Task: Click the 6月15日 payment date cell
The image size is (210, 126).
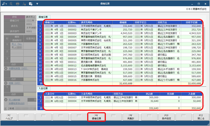Action: (55, 101)
